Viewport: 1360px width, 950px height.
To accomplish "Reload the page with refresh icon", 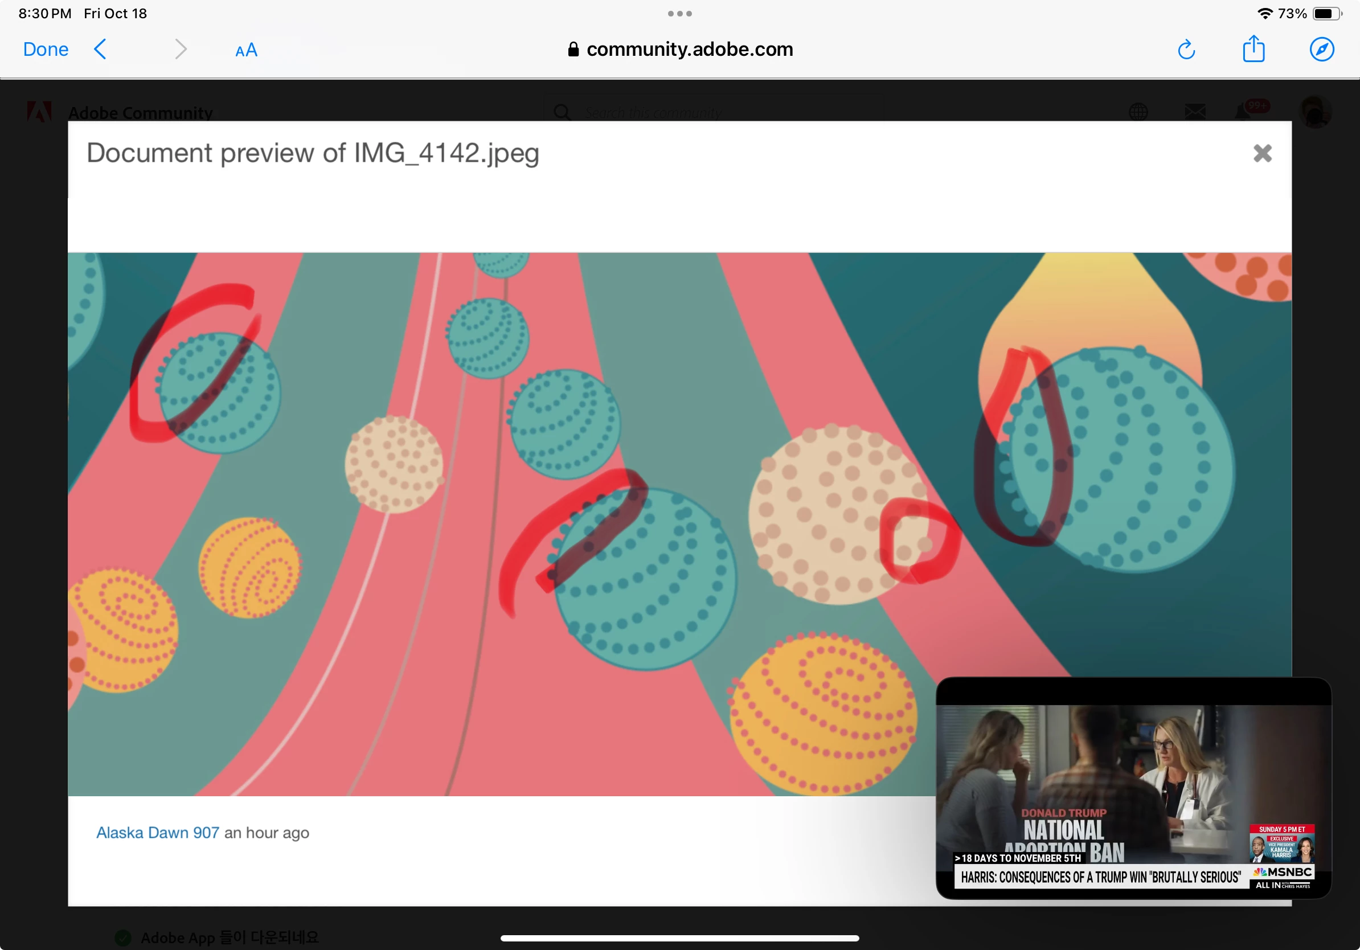I will (1186, 50).
